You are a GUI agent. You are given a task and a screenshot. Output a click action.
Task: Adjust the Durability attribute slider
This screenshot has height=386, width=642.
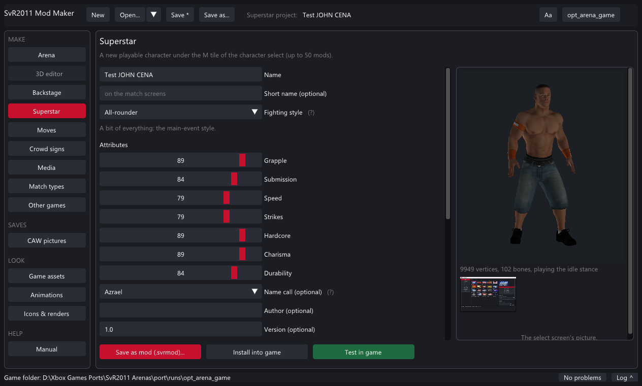point(181,273)
